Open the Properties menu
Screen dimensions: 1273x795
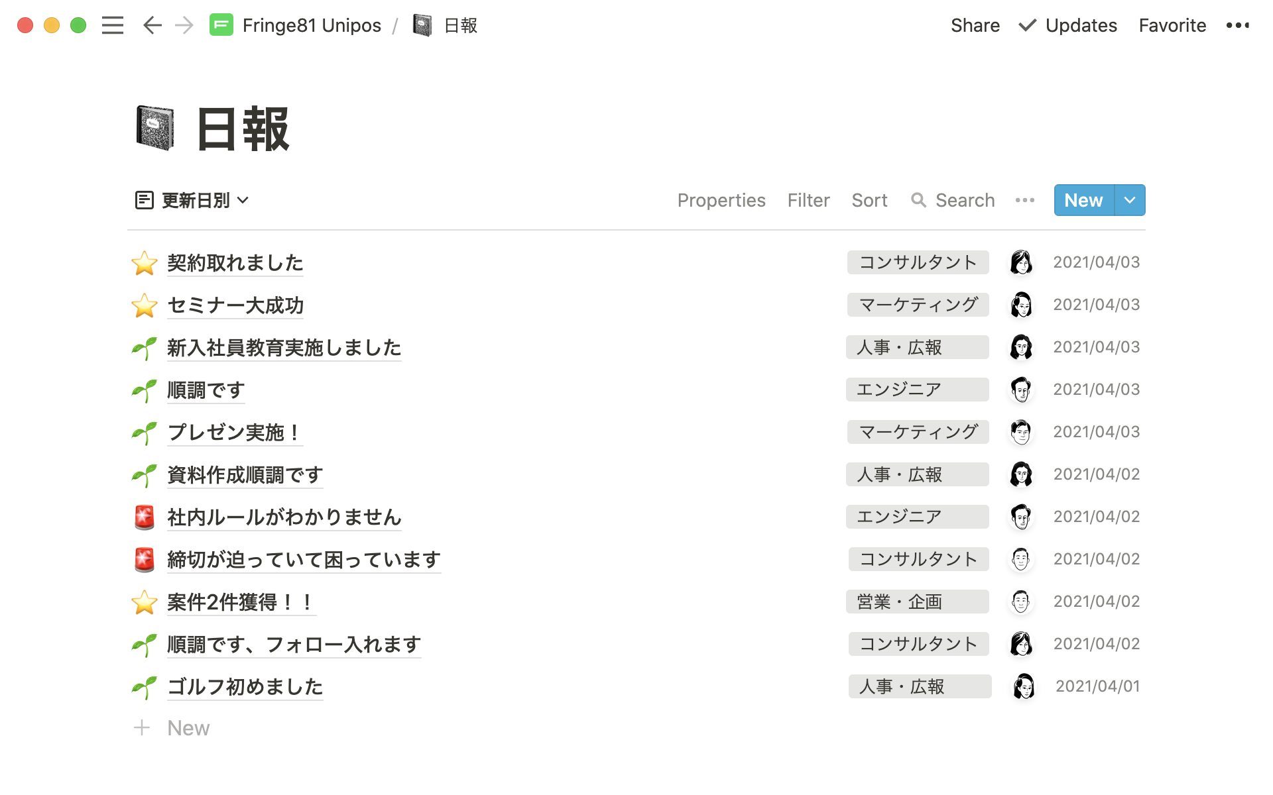721,200
